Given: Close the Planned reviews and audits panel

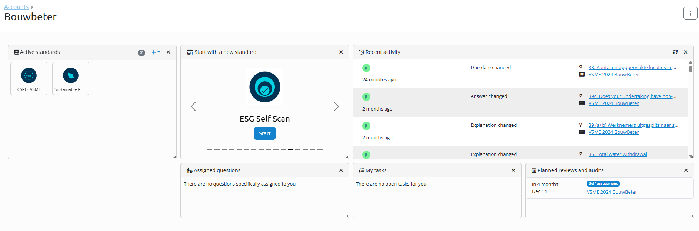Looking at the screenshot, I should point(686,170).
